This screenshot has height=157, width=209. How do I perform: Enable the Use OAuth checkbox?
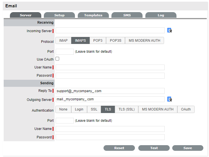pyautogui.click(x=57, y=59)
